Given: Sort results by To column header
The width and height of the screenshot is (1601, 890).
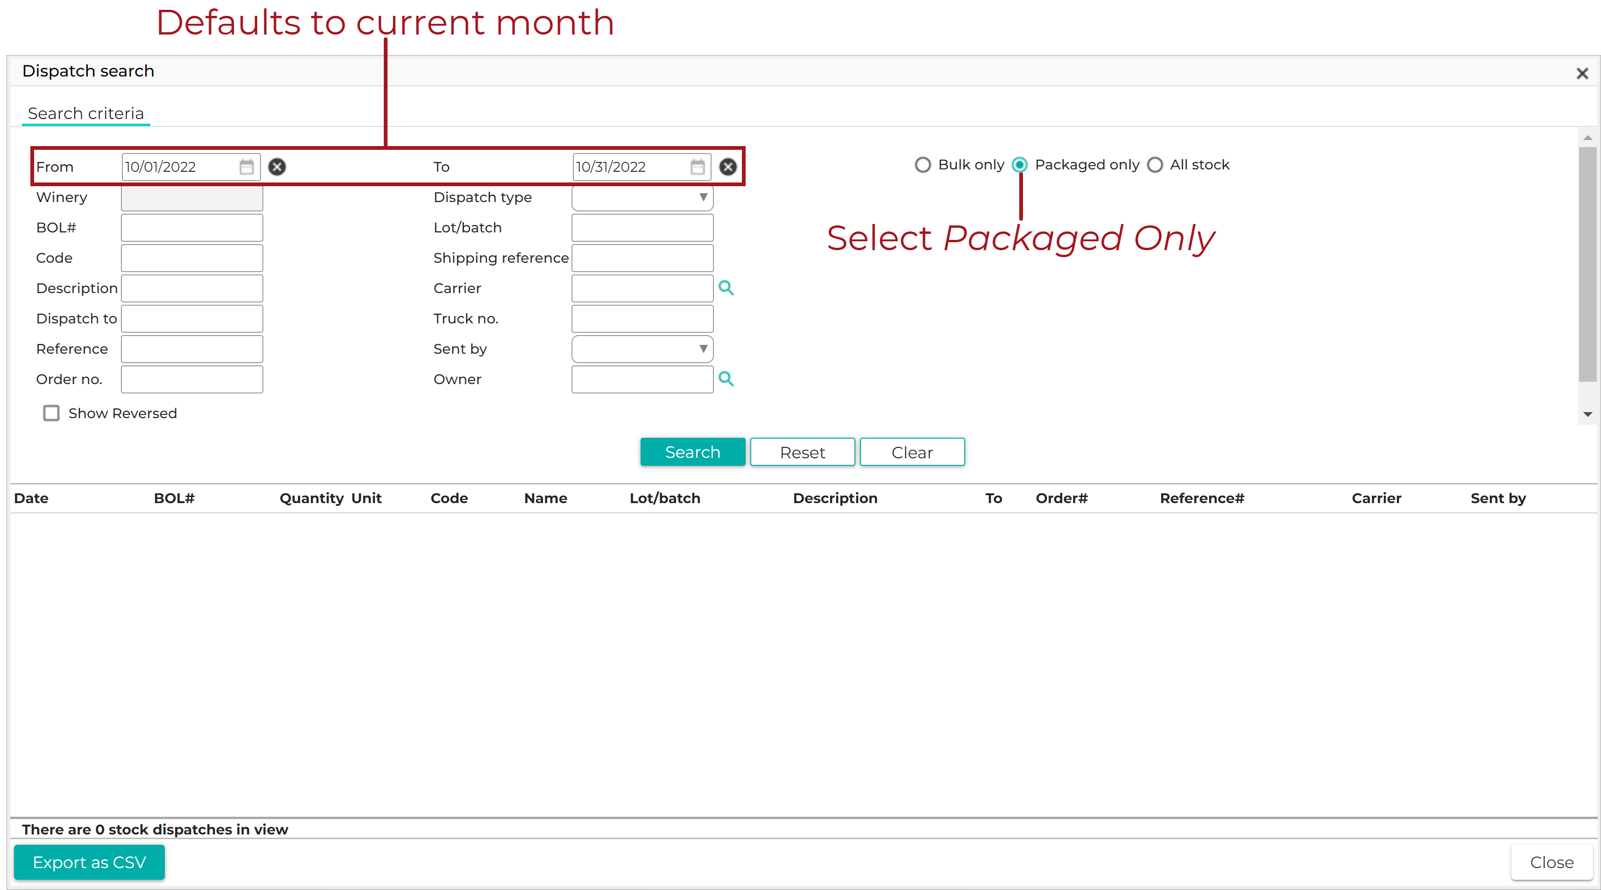Looking at the screenshot, I should click(x=993, y=498).
